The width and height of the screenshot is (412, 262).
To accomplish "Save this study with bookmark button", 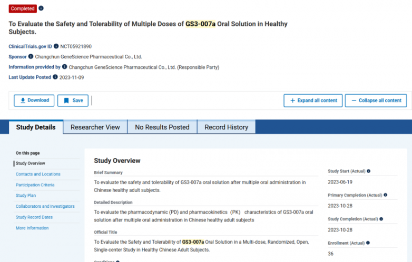I will (73, 100).
